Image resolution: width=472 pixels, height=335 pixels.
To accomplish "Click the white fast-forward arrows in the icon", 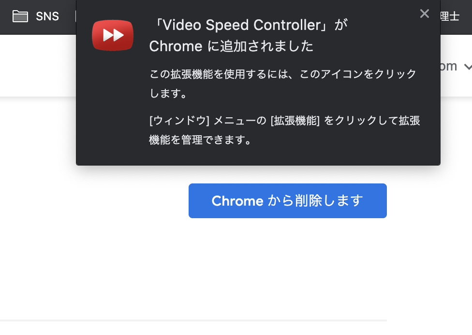I will 113,35.
